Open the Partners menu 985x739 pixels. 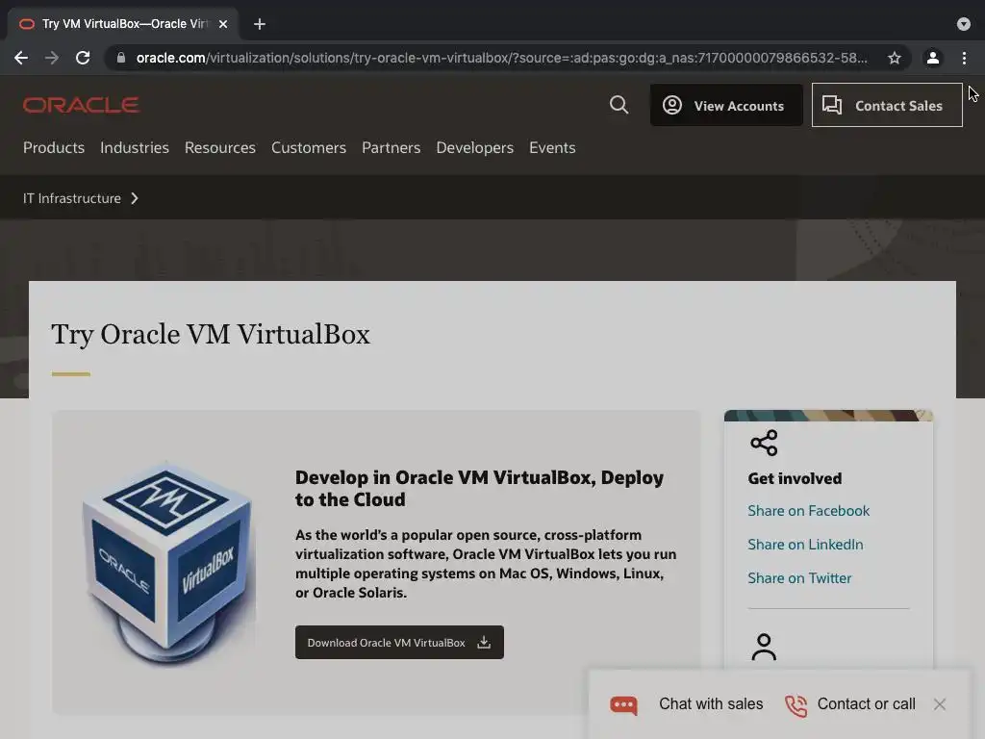point(391,147)
